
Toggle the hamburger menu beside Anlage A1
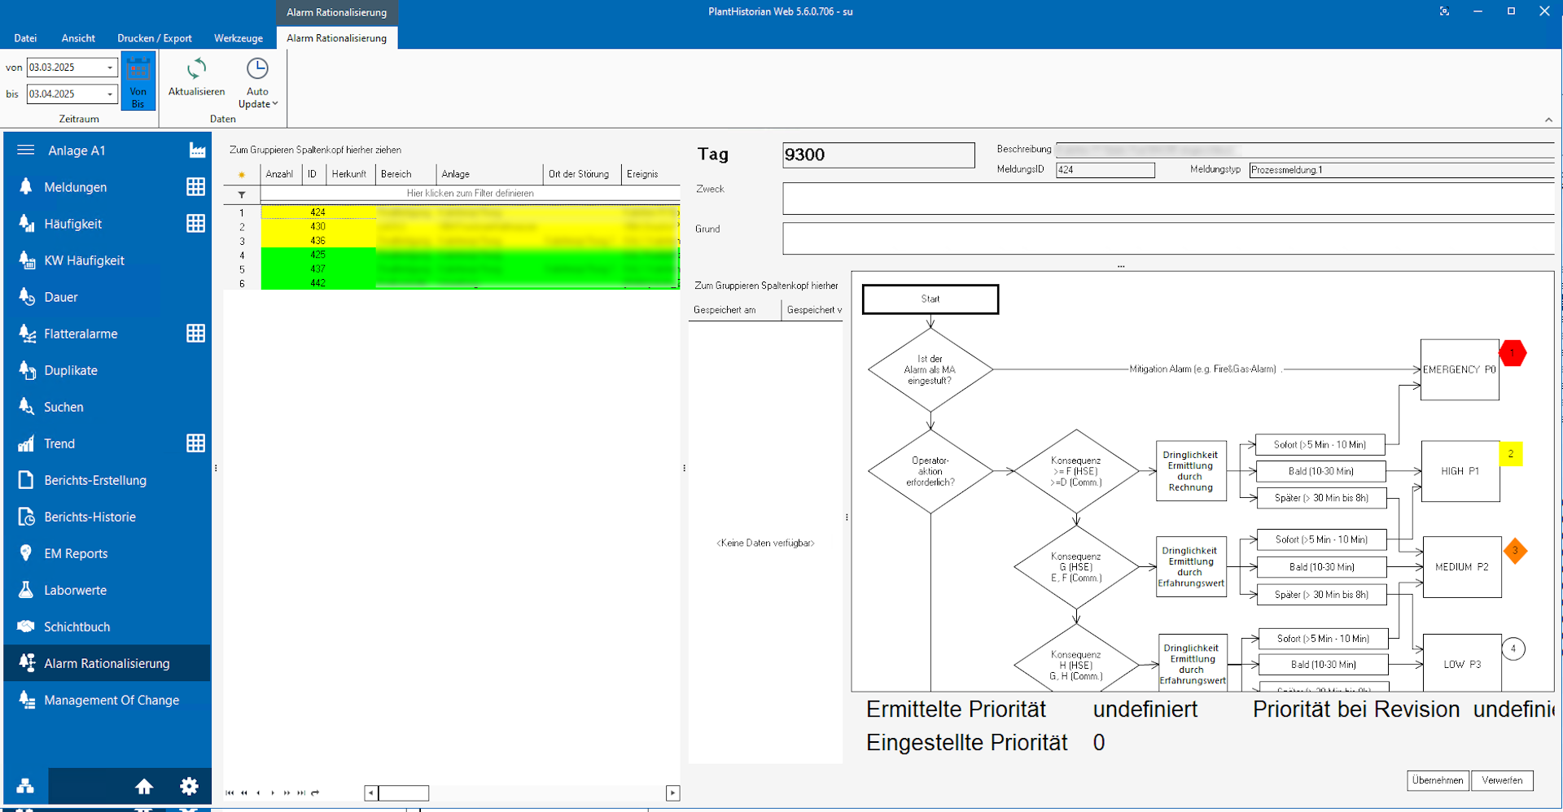(x=26, y=151)
